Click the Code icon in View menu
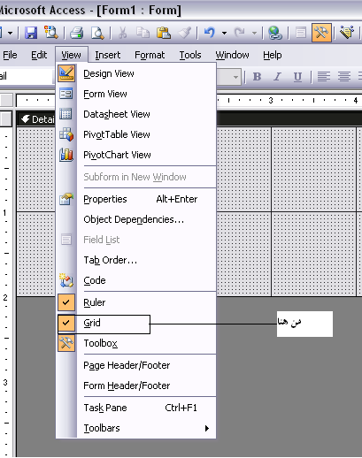The image size is (362, 458). click(66, 280)
